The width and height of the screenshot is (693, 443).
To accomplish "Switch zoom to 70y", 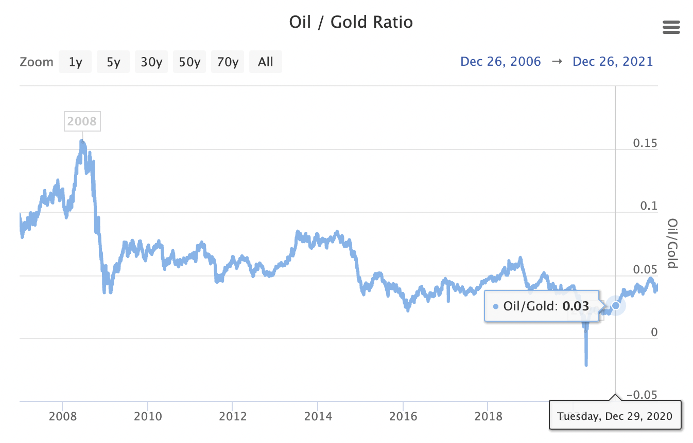I will pyautogui.click(x=228, y=62).
